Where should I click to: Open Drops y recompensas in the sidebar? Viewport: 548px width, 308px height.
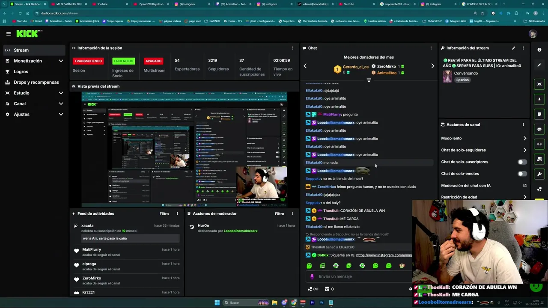coord(34,82)
